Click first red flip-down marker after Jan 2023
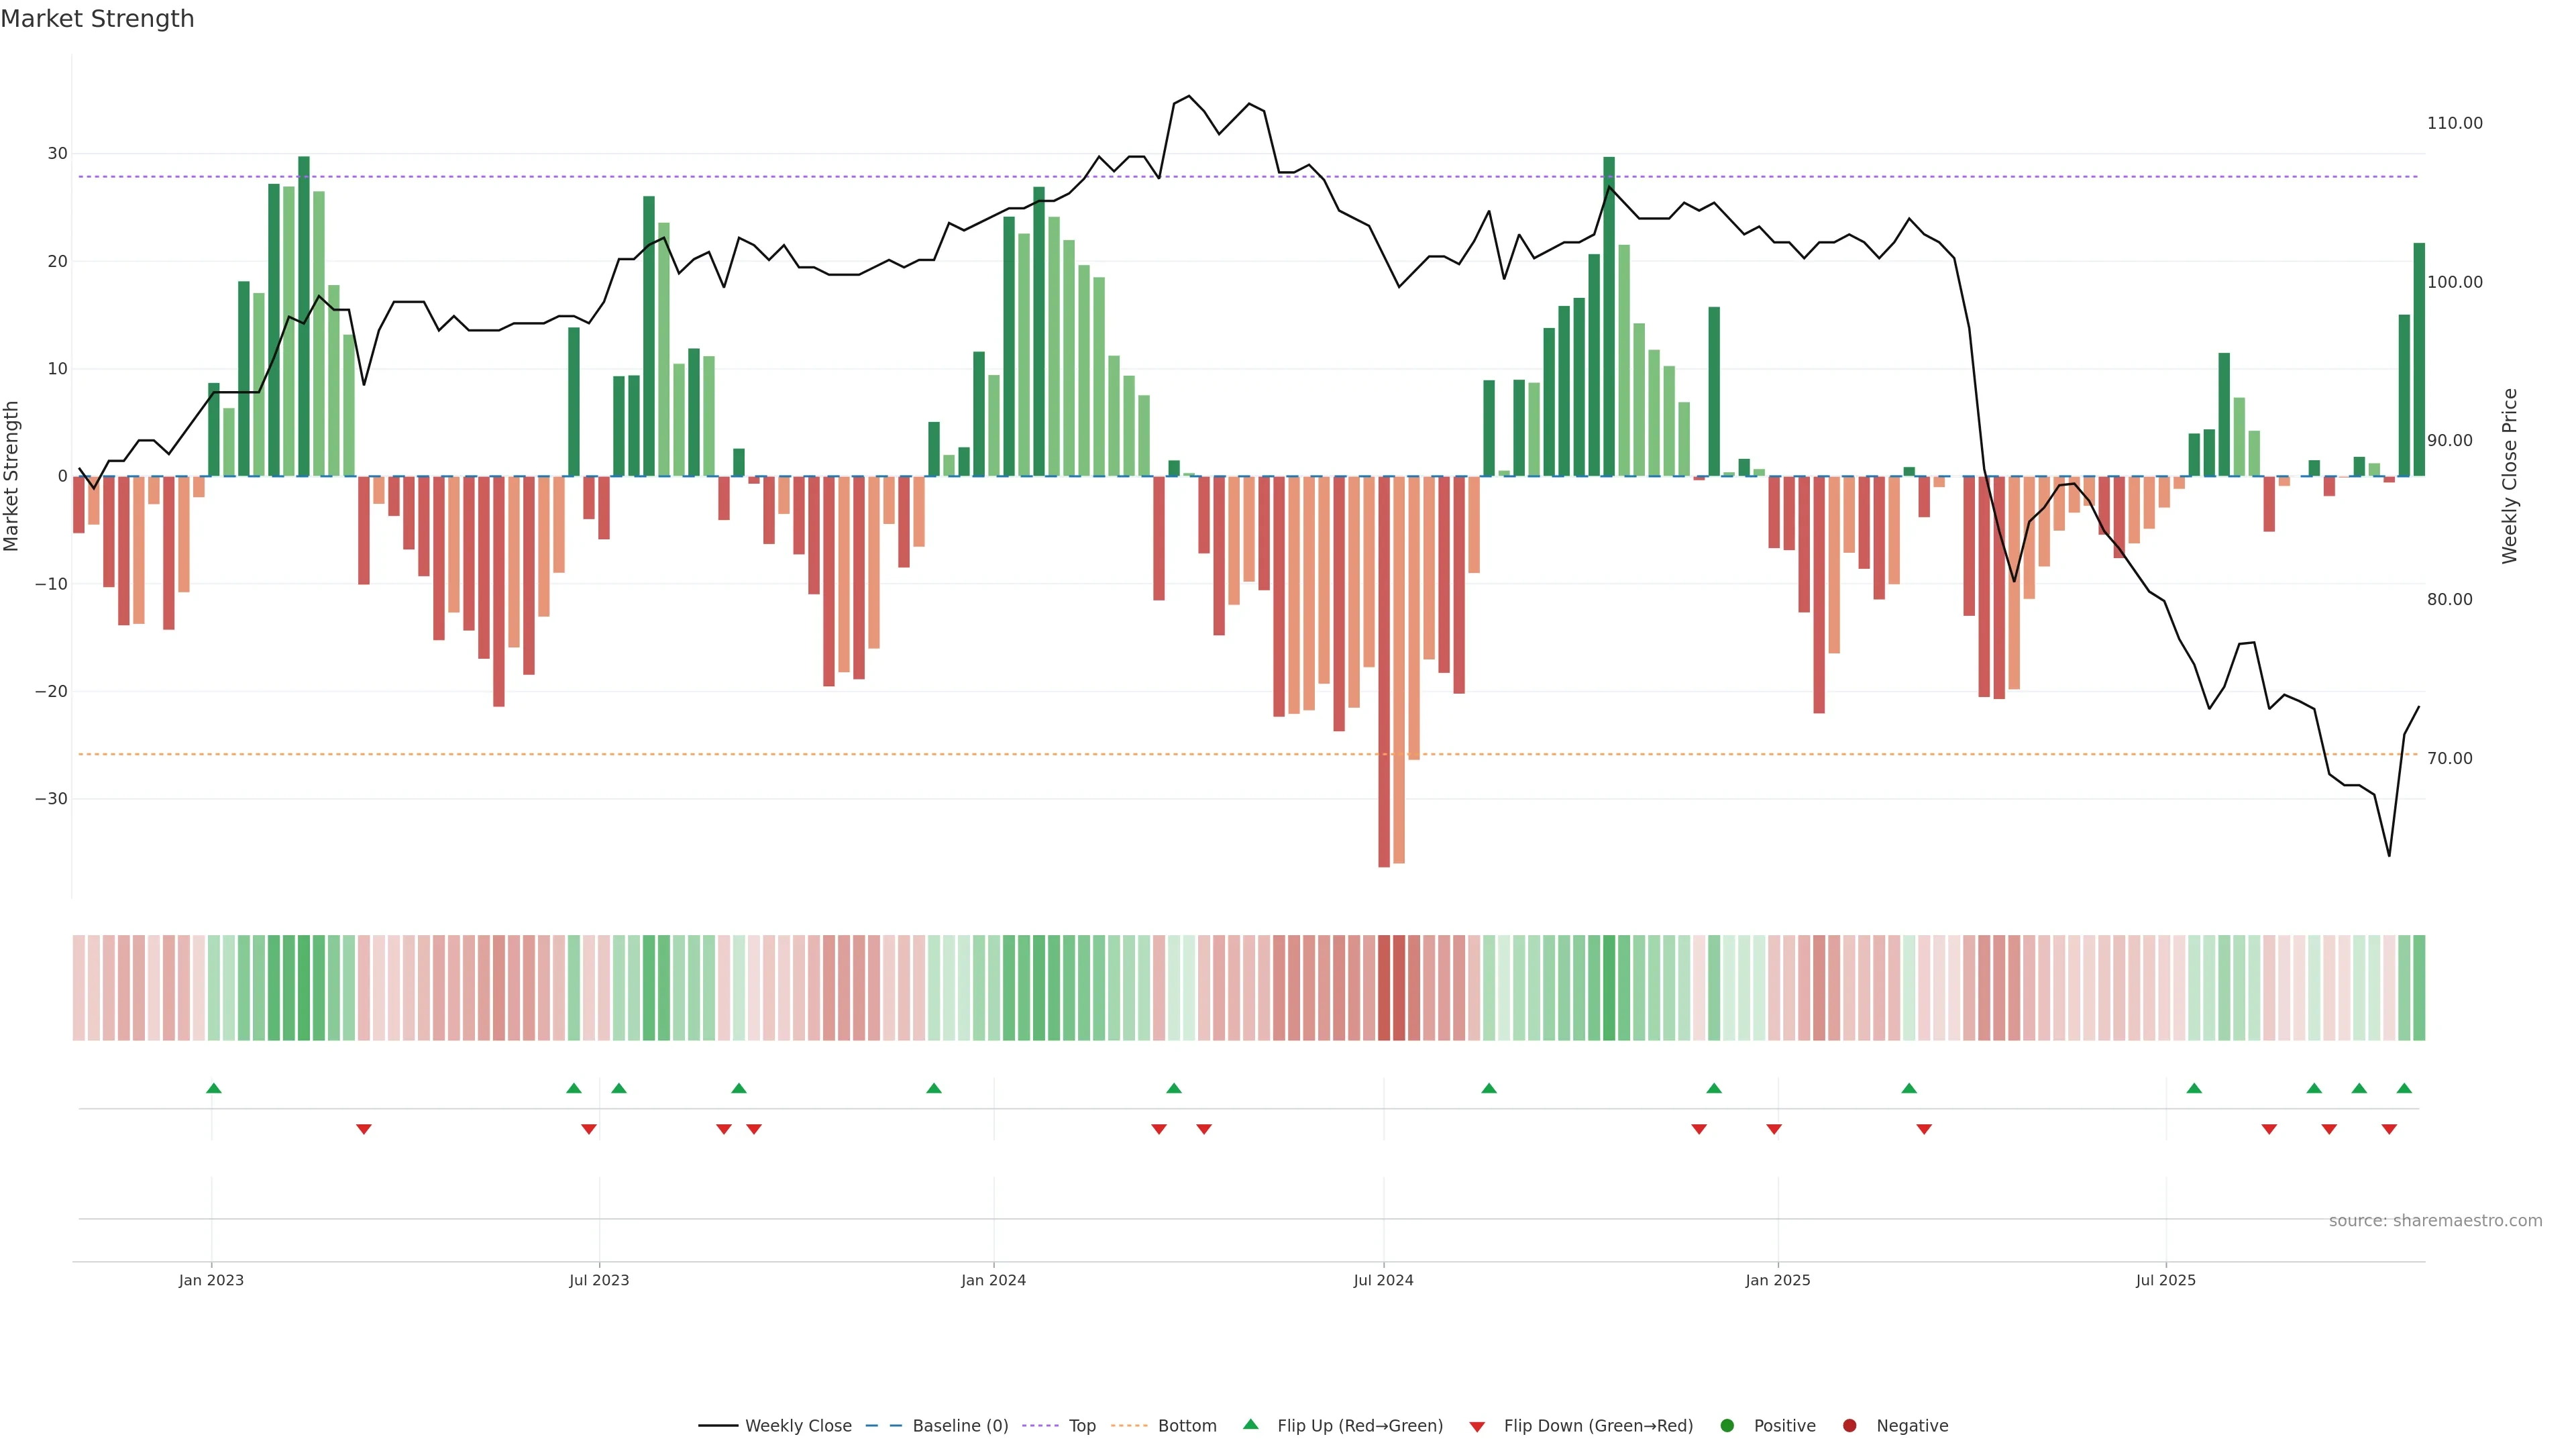The width and height of the screenshot is (2576, 1449). [364, 1129]
